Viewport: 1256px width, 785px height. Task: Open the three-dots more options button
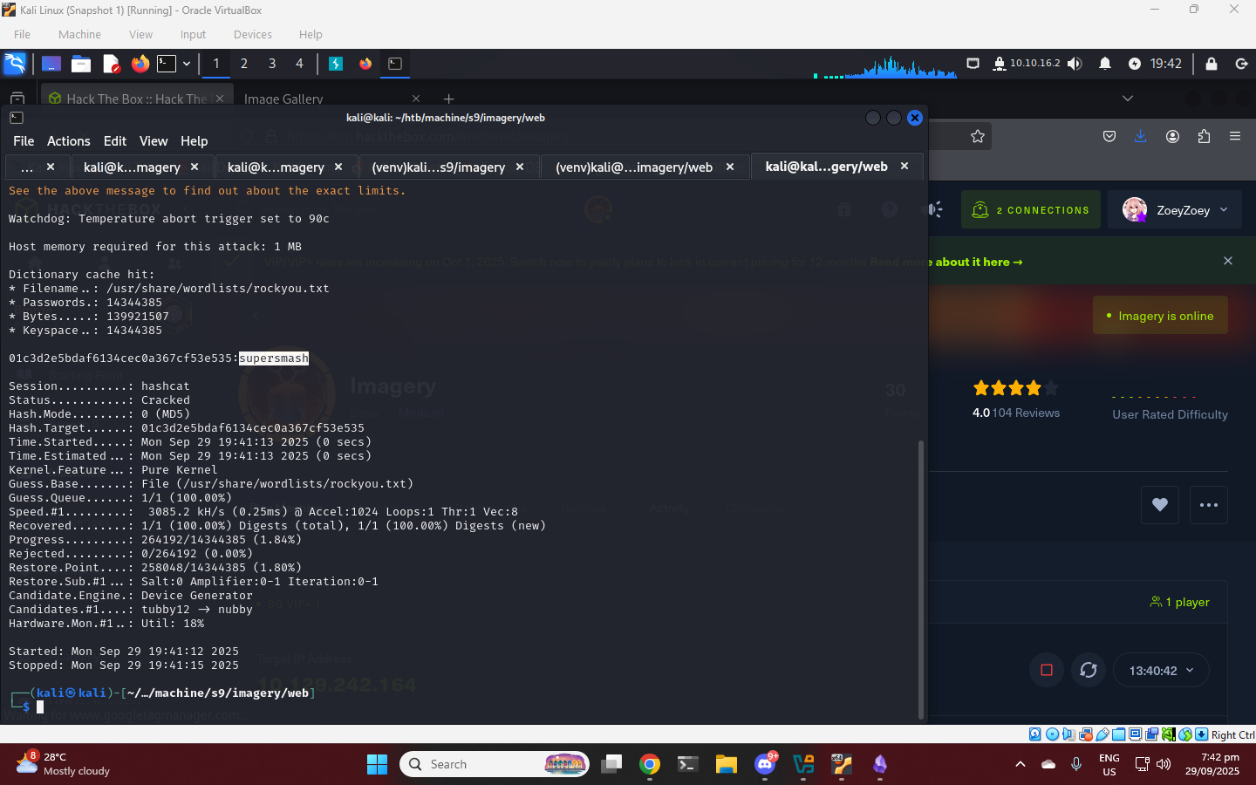1208,505
